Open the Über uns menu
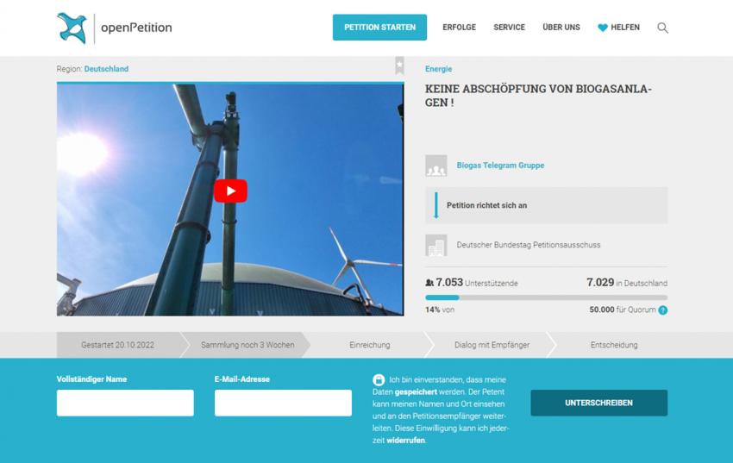The width and height of the screenshot is (733, 463). coord(561,28)
